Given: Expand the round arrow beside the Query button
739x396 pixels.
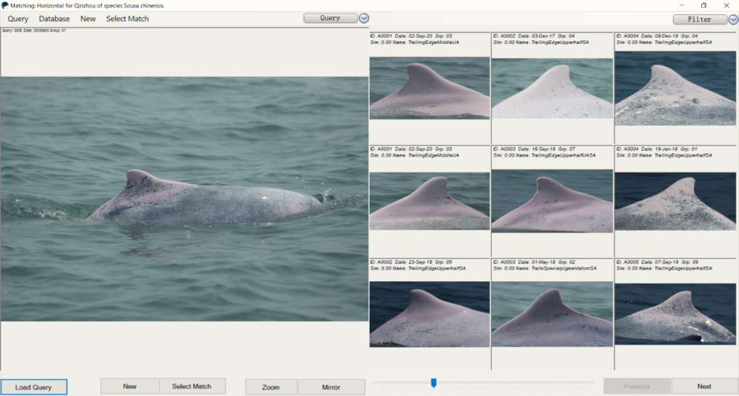Looking at the screenshot, I should tap(364, 18).
